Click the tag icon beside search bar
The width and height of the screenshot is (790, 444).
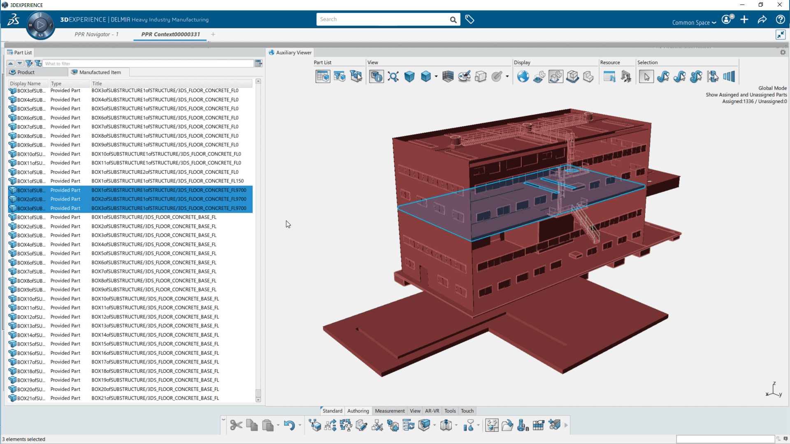[x=469, y=19]
